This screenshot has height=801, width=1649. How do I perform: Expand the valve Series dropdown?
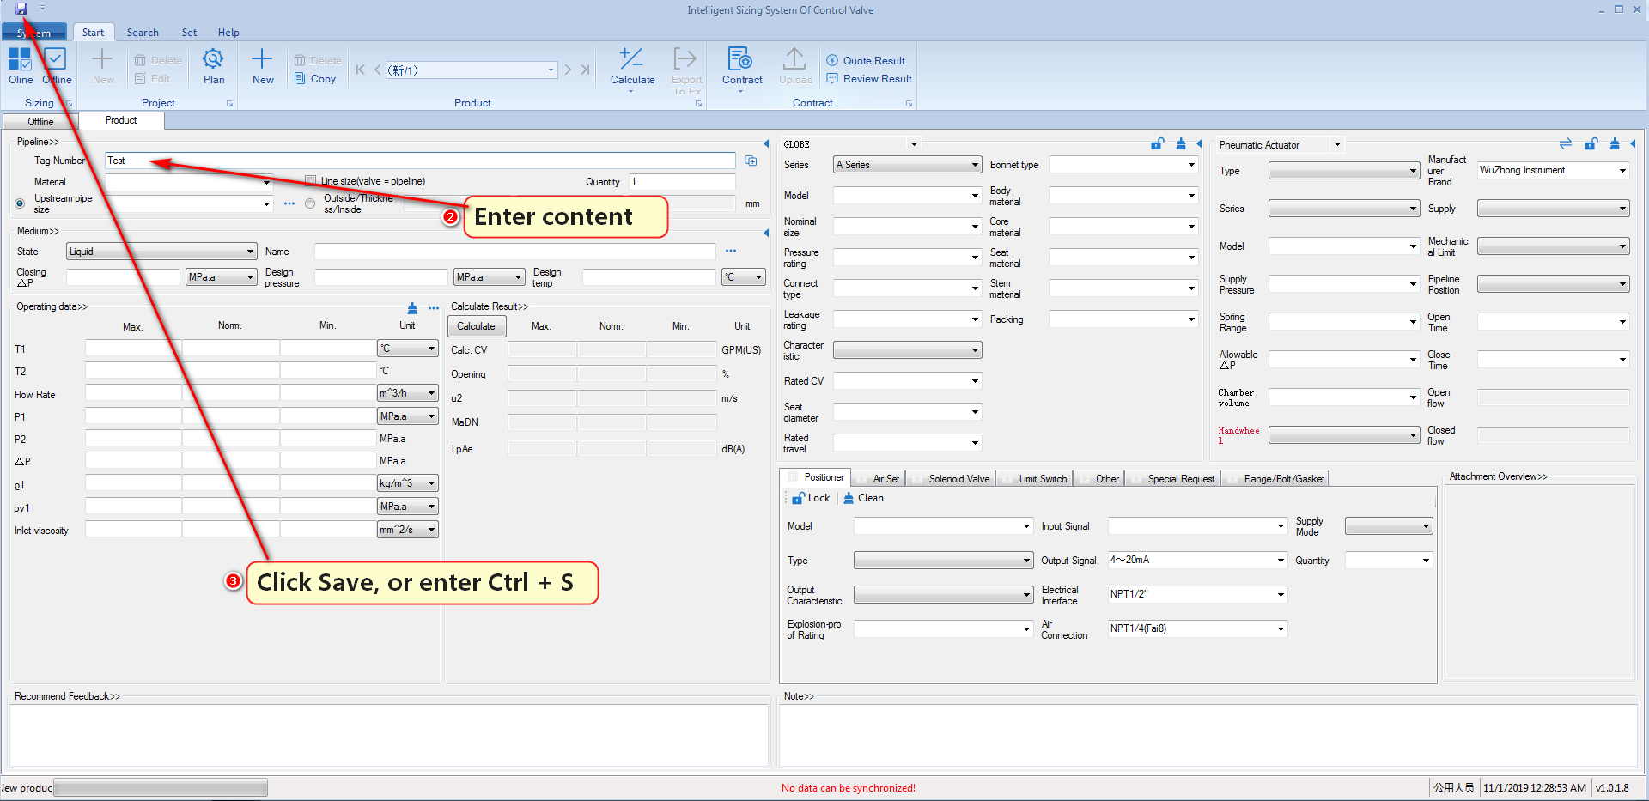(x=907, y=165)
